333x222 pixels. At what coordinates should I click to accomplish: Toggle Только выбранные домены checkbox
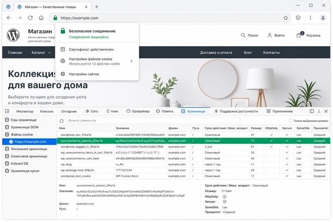pos(290,121)
